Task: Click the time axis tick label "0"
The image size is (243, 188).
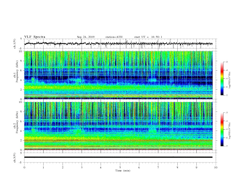Action: (24, 167)
